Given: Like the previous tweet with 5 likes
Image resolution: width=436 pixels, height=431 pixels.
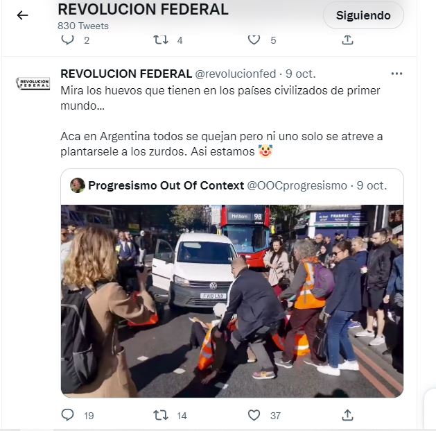Looking at the screenshot, I should coord(254,40).
